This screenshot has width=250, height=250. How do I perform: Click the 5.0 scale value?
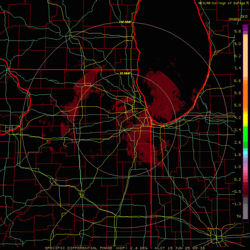point(237,105)
